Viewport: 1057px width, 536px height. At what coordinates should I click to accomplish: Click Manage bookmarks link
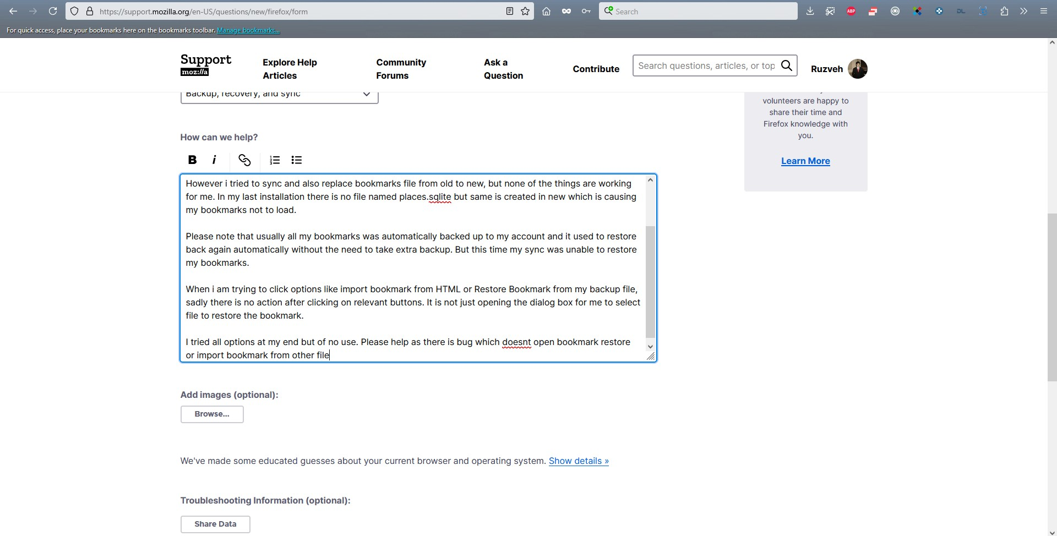pos(248,30)
